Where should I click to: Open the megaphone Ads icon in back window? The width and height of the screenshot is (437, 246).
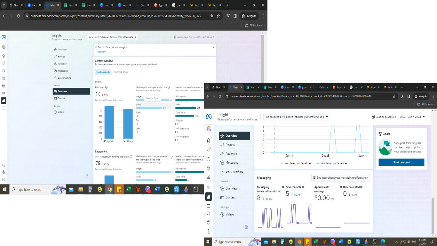click(x=4, y=93)
